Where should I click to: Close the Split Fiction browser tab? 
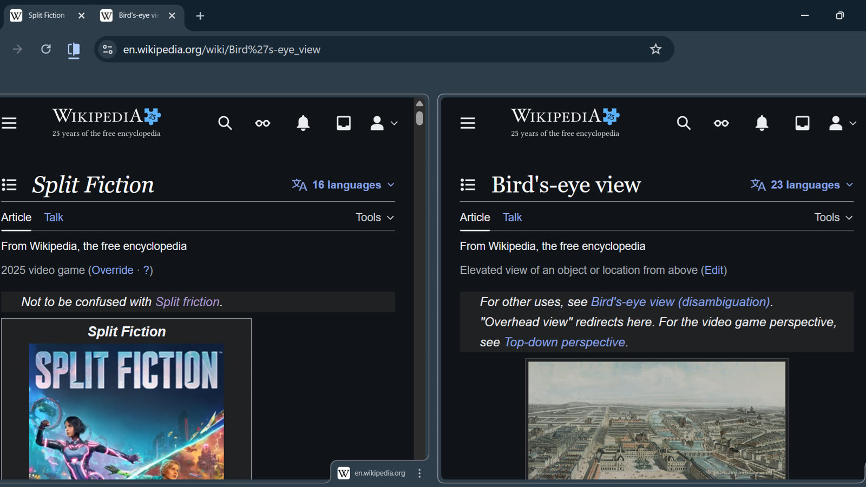tap(82, 16)
